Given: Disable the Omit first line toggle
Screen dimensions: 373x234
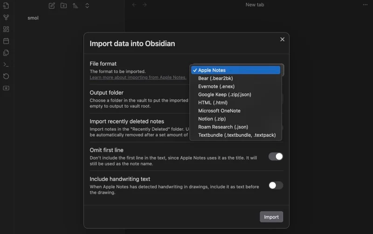Looking at the screenshot, I should click(x=276, y=156).
